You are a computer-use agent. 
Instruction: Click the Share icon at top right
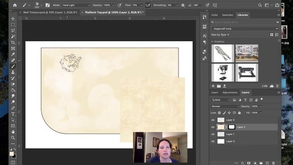277,5
